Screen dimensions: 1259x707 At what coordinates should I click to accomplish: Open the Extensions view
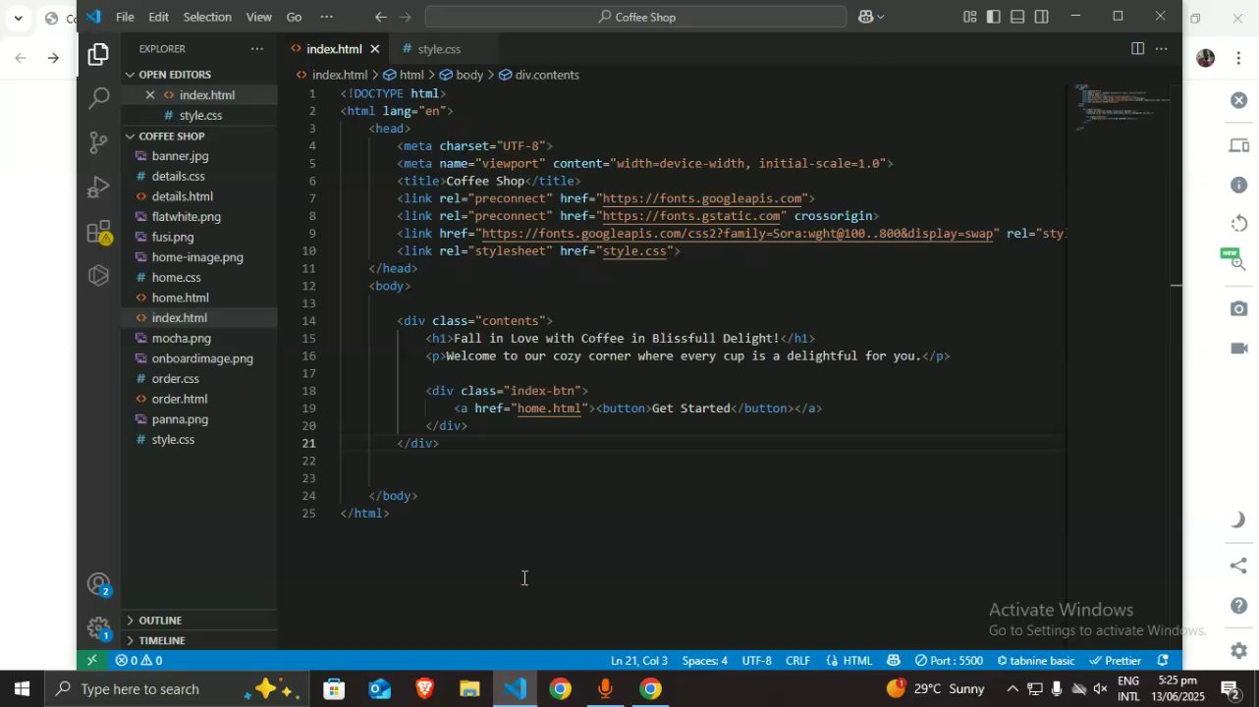pos(98,233)
